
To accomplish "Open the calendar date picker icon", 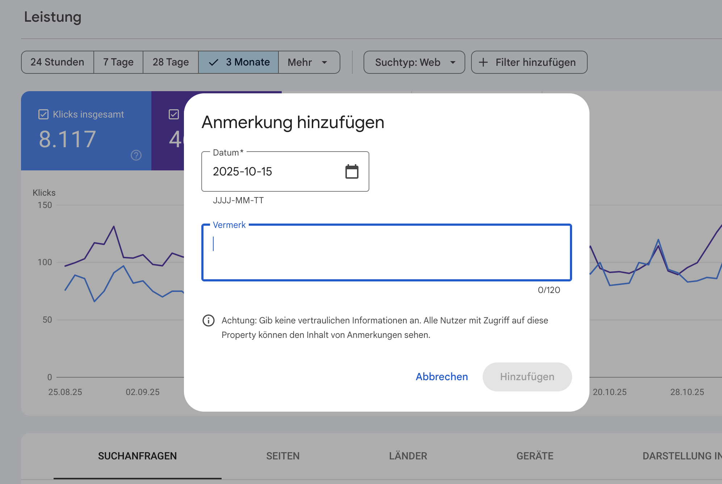I will click(x=352, y=171).
